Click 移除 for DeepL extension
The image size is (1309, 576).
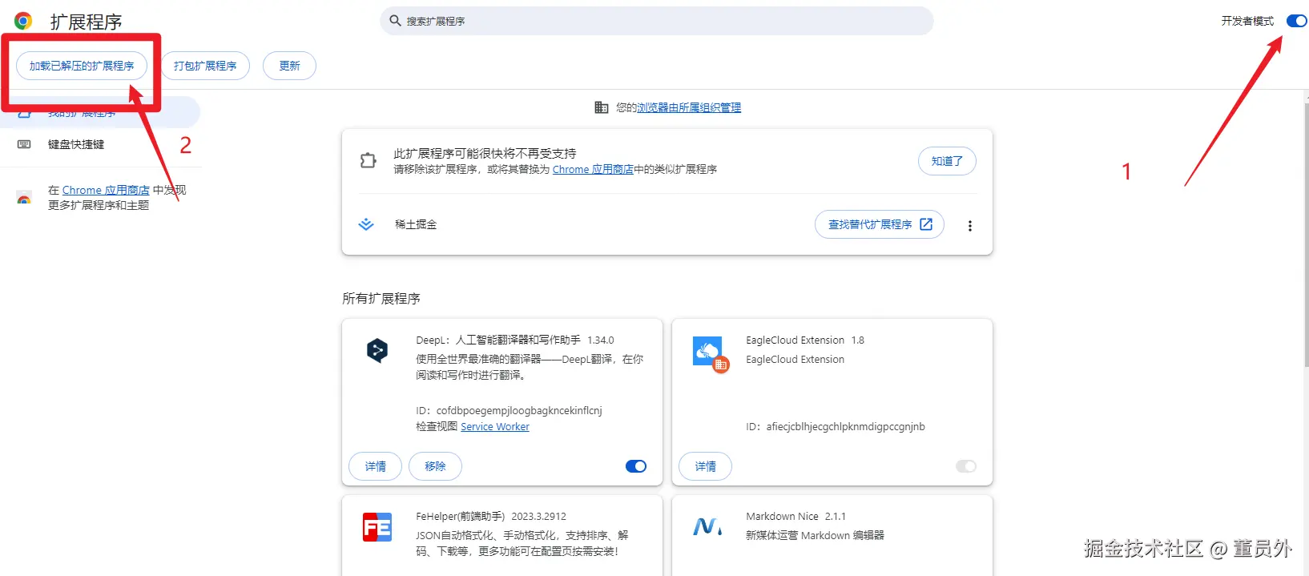[435, 466]
